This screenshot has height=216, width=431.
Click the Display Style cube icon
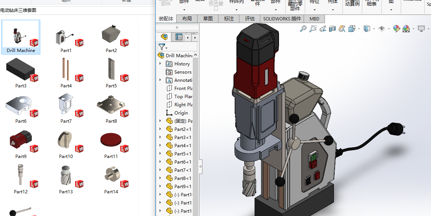pyautogui.click(x=367, y=29)
